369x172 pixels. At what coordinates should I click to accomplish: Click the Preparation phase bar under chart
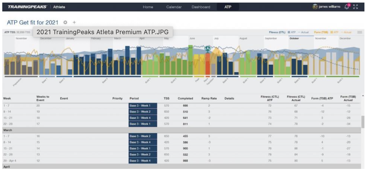pyautogui.click(x=21, y=76)
